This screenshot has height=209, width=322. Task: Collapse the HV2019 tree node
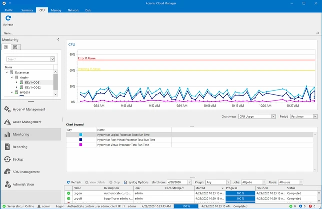click(12, 93)
